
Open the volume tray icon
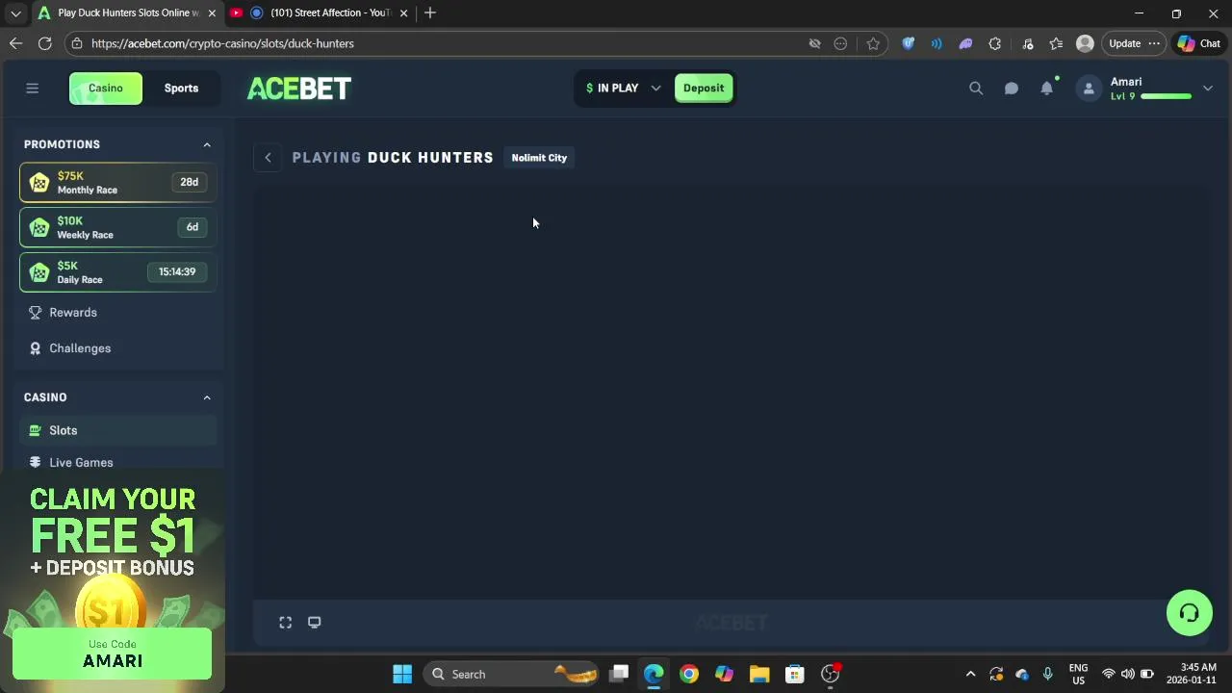[x=1127, y=674]
